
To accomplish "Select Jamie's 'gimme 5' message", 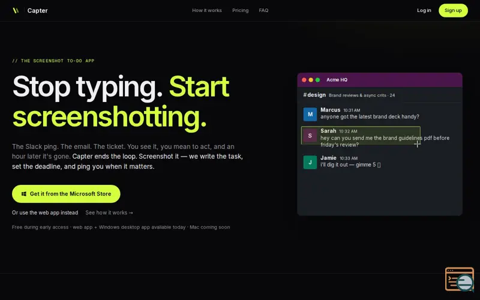I will click(x=350, y=164).
